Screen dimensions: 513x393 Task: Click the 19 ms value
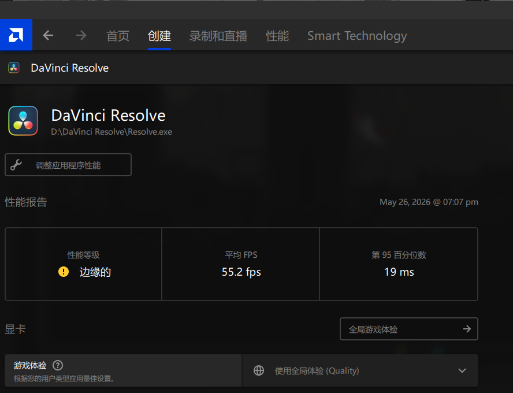pos(399,272)
